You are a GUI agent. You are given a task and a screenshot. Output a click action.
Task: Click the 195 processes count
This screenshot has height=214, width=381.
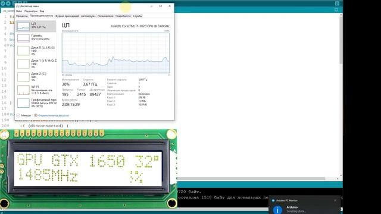click(65, 95)
